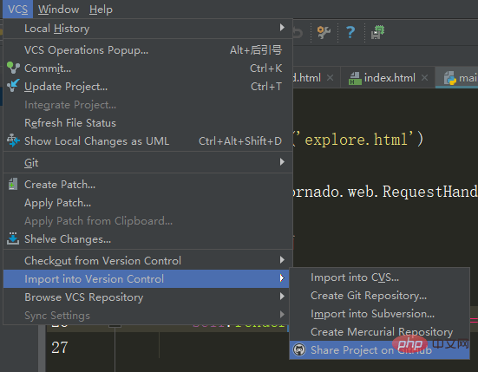Select Create Git Repository option

(x=369, y=296)
